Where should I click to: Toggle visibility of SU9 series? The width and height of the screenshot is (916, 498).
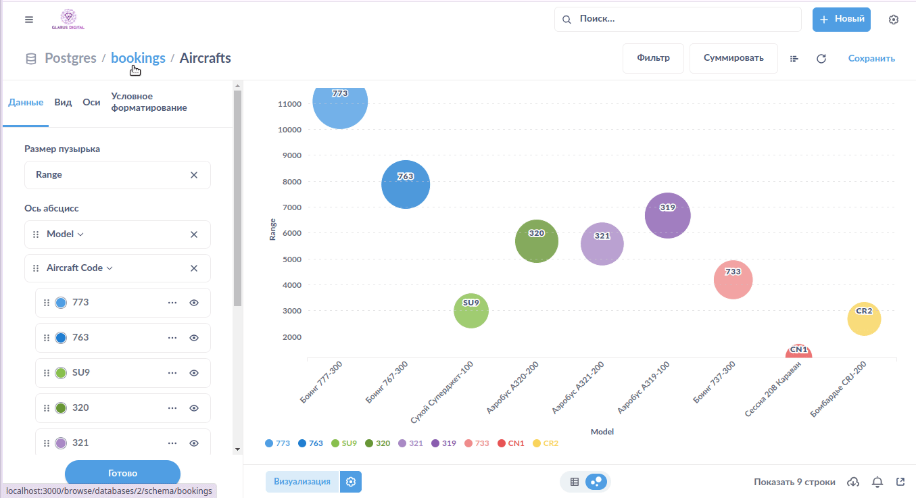[194, 373]
